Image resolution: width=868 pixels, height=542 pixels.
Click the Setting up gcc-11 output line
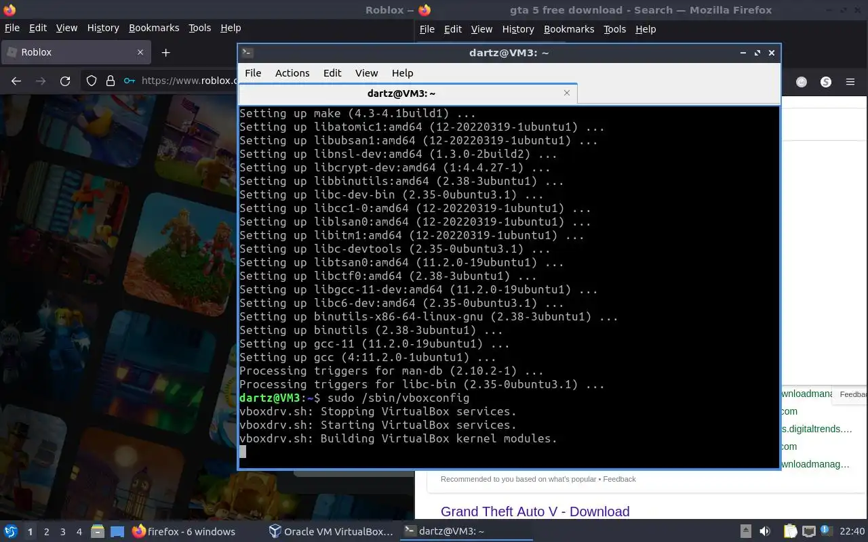[374, 343]
